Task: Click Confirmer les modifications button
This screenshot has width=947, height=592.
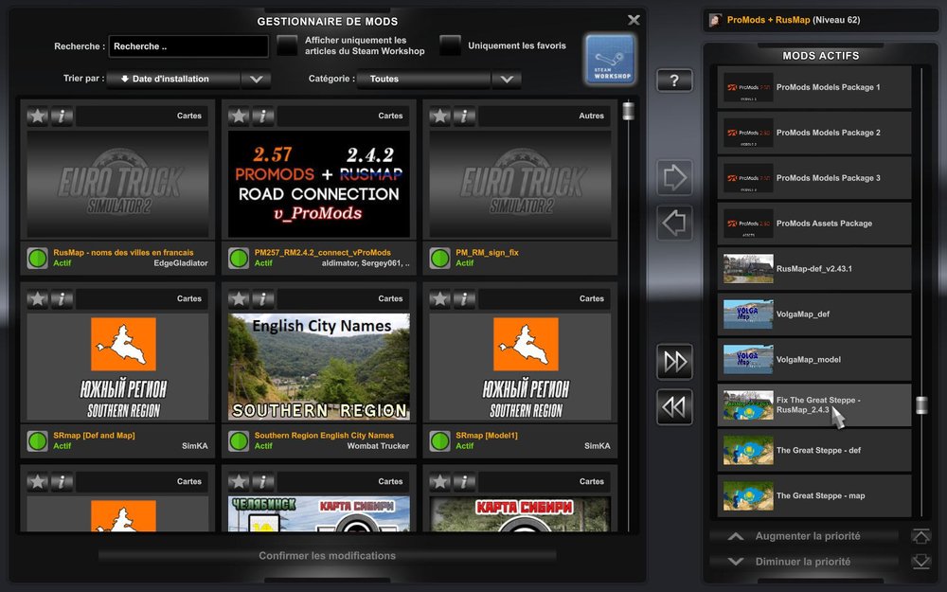Action: (328, 556)
